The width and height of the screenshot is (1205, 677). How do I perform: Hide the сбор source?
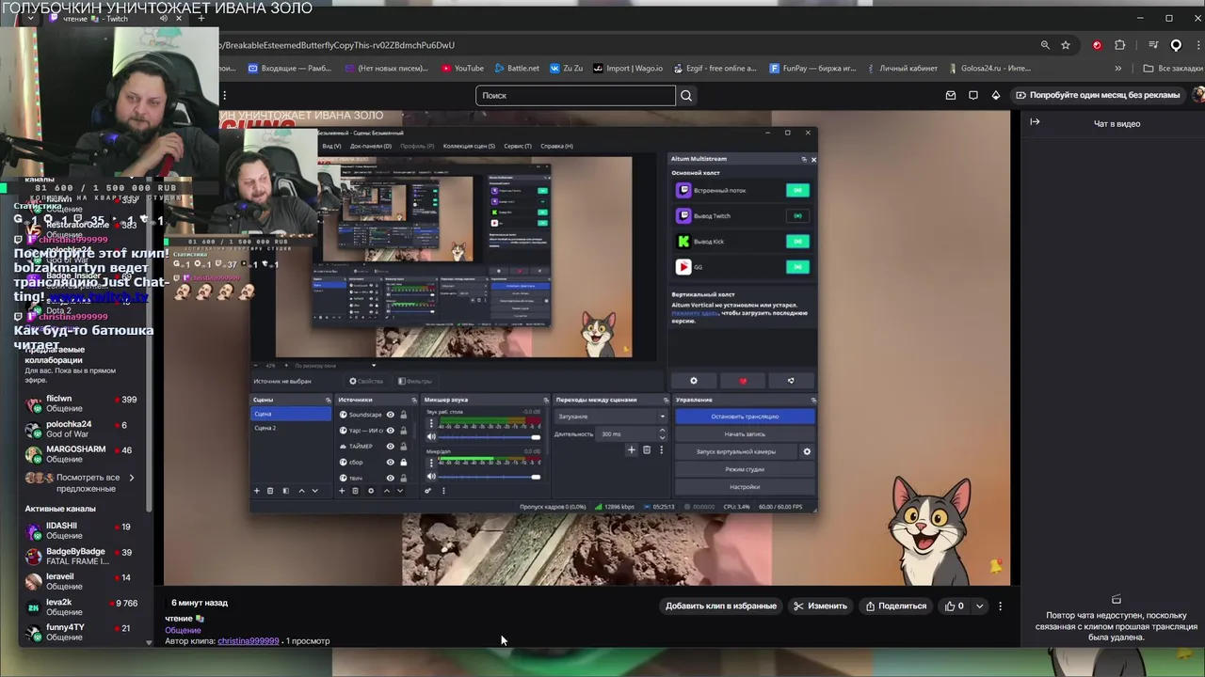(x=390, y=462)
